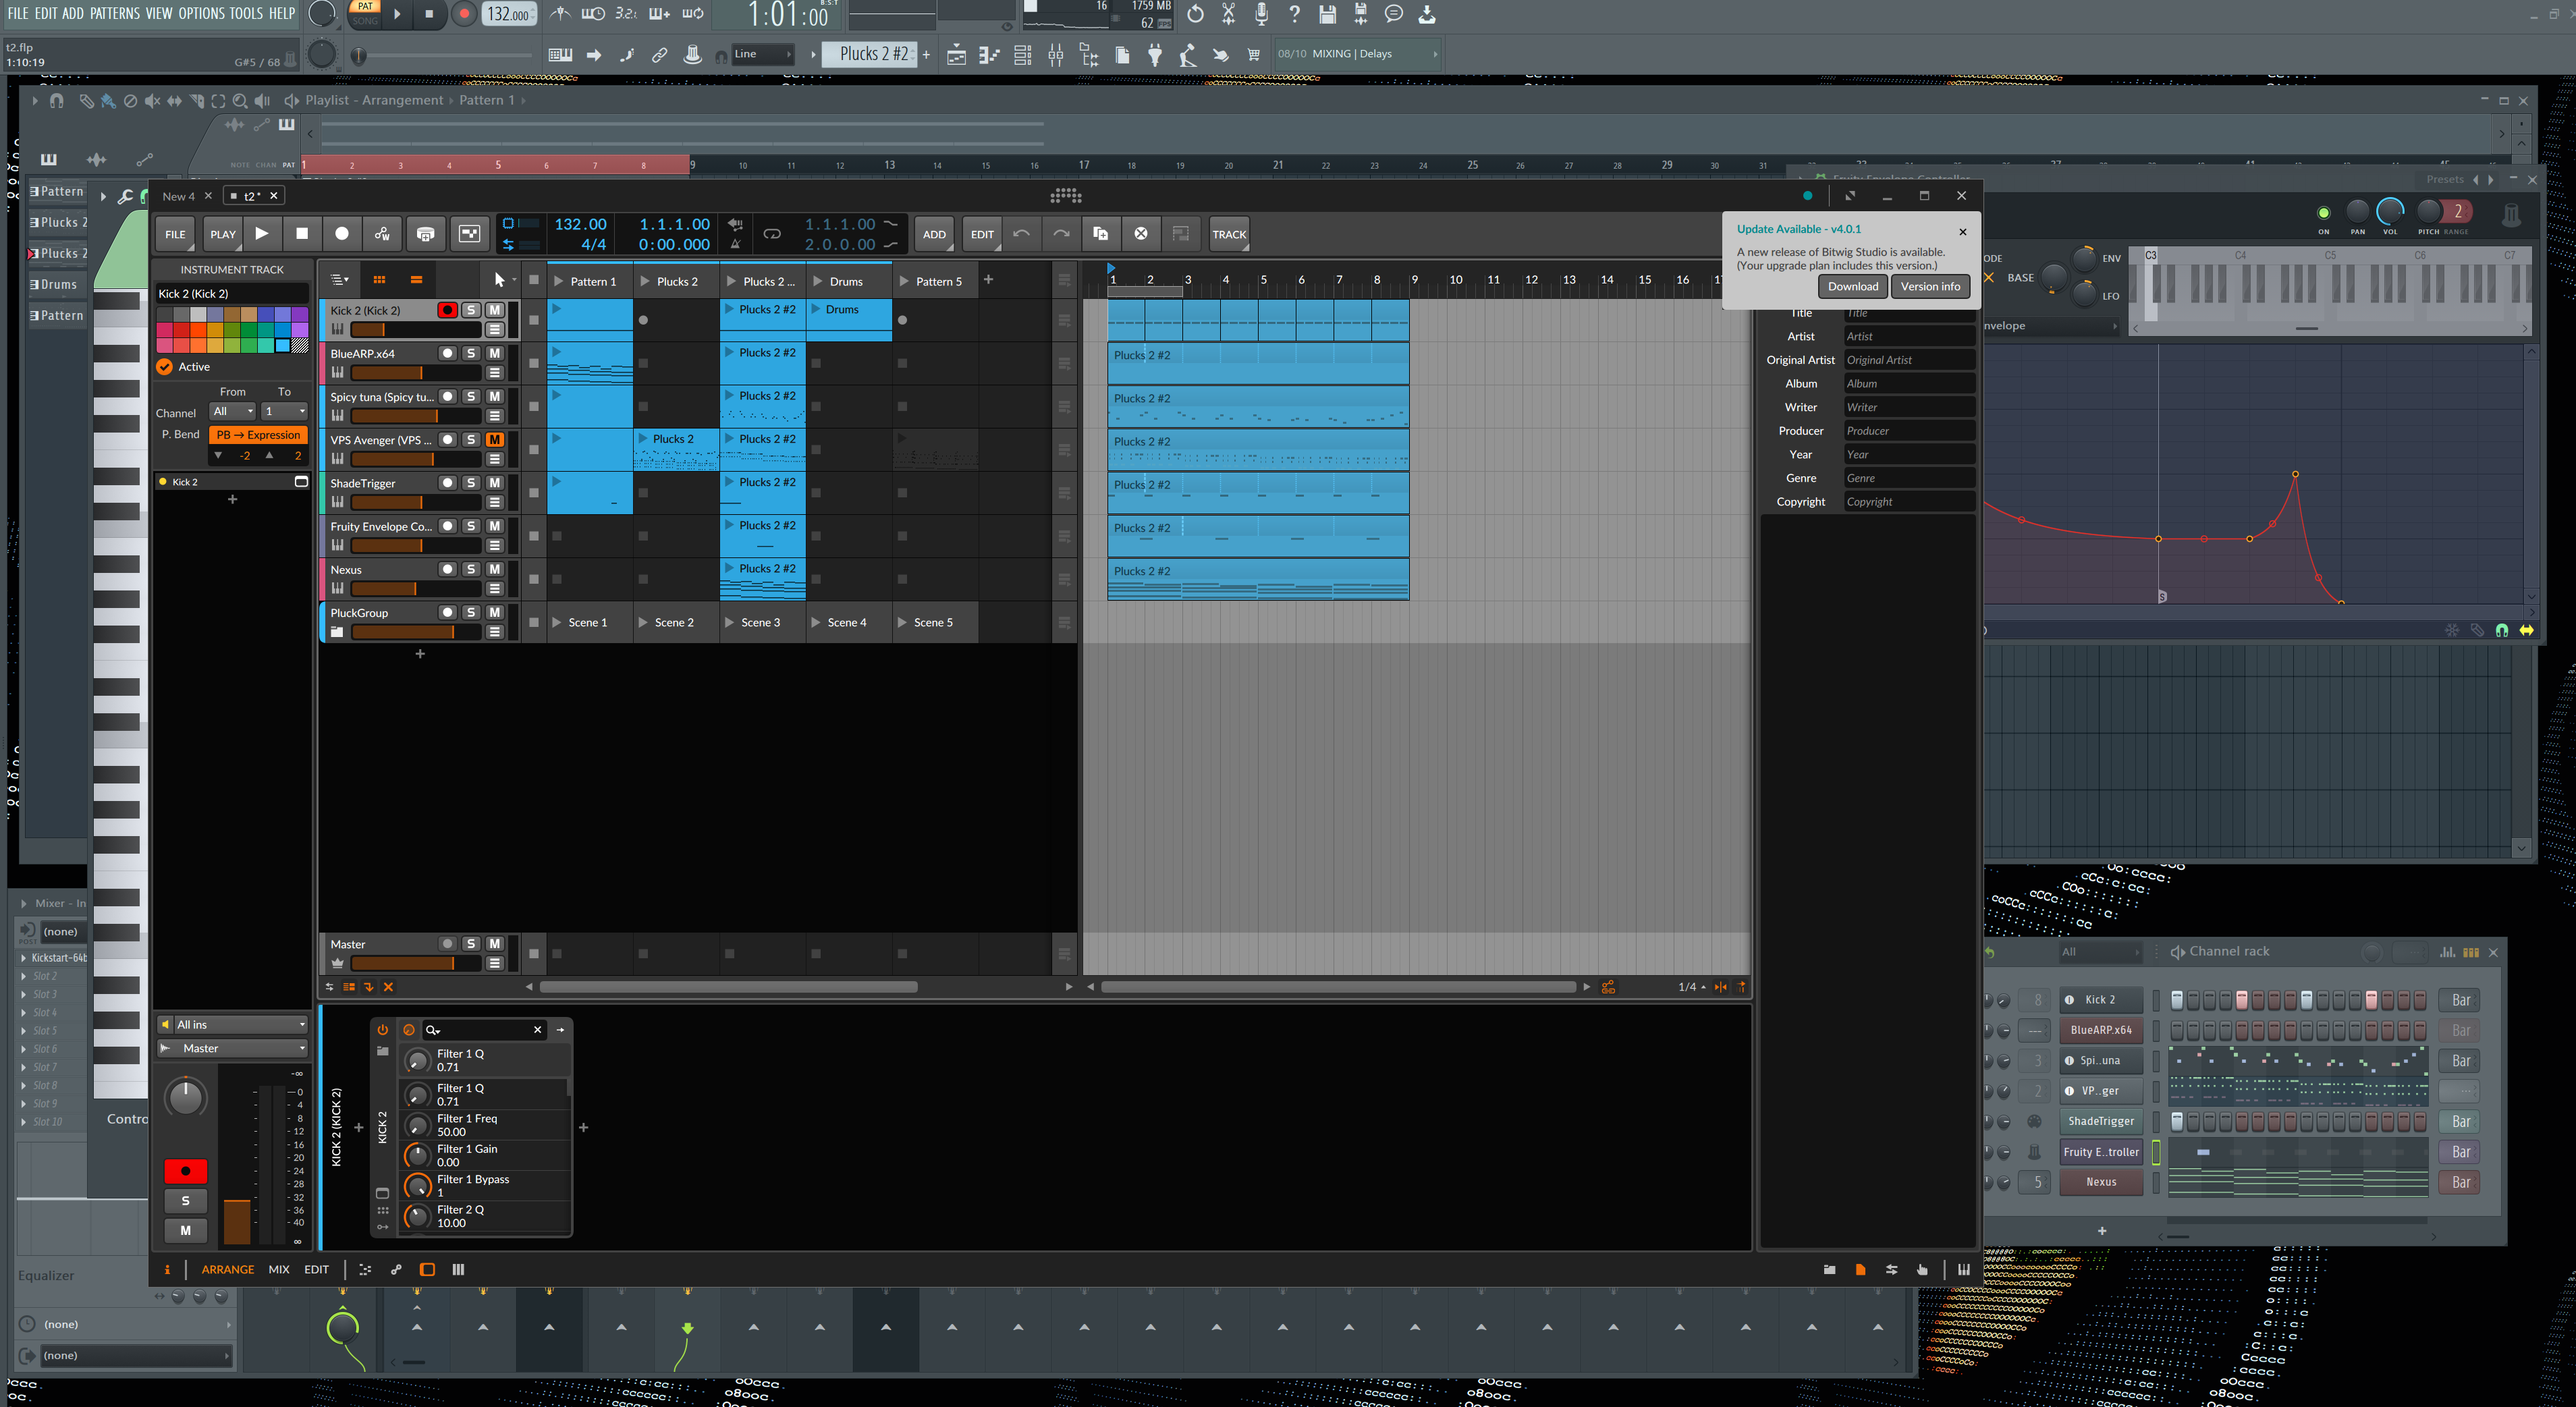Solo the ShadeTrigger track
Image resolution: width=2576 pixels, height=1407 pixels.
tap(471, 483)
